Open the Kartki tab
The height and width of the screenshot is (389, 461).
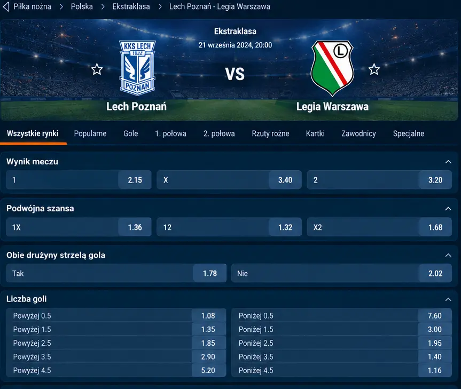315,133
